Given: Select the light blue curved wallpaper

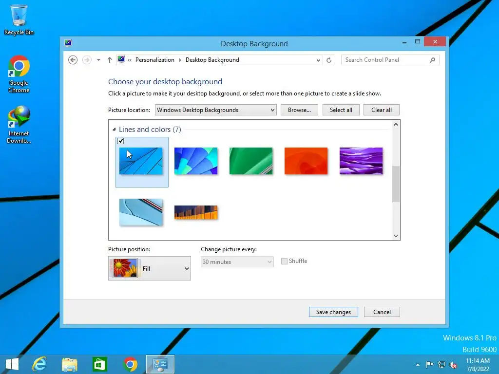Looking at the screenshot, I should tap(141, 212).
